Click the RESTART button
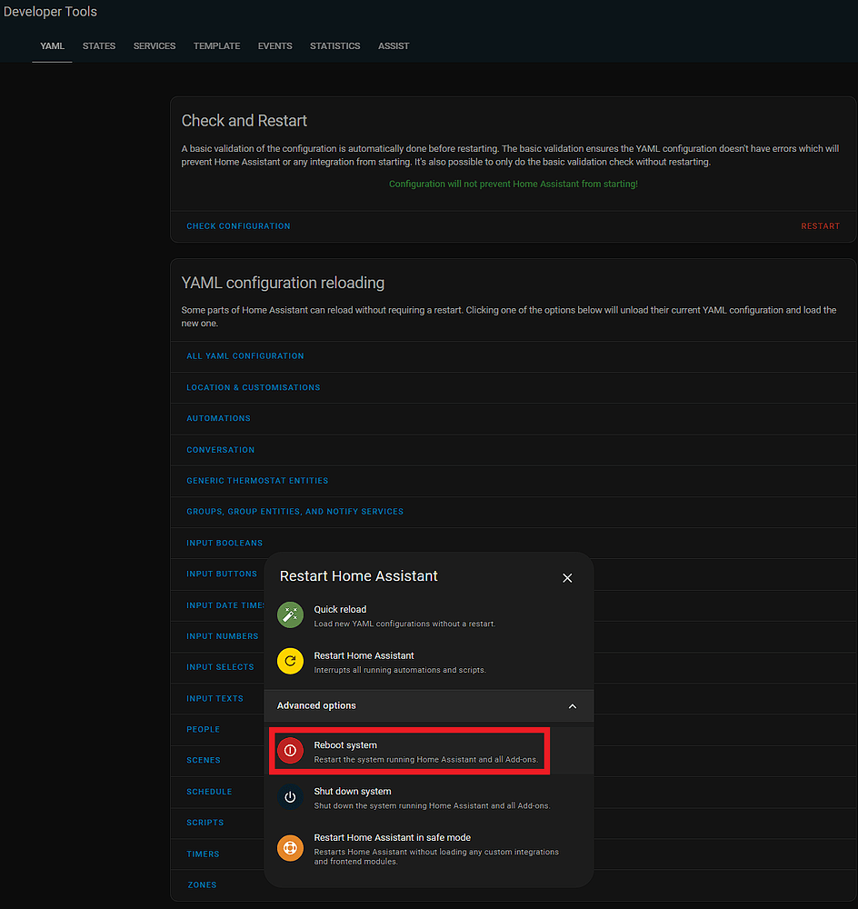This screenshot has width=858, height=909. pyautogui.click(x=820, y=225)
